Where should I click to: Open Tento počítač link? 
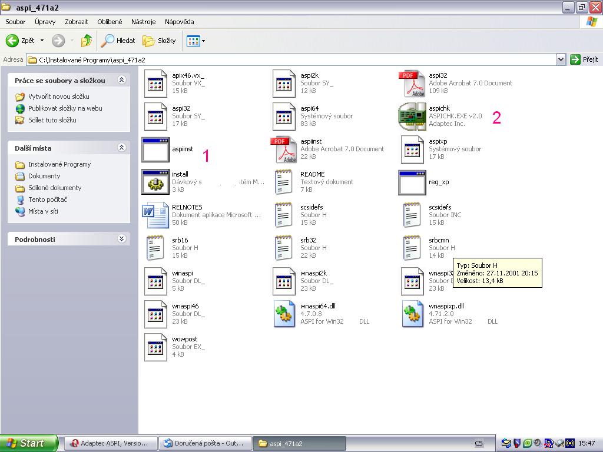tap(47, 200)
